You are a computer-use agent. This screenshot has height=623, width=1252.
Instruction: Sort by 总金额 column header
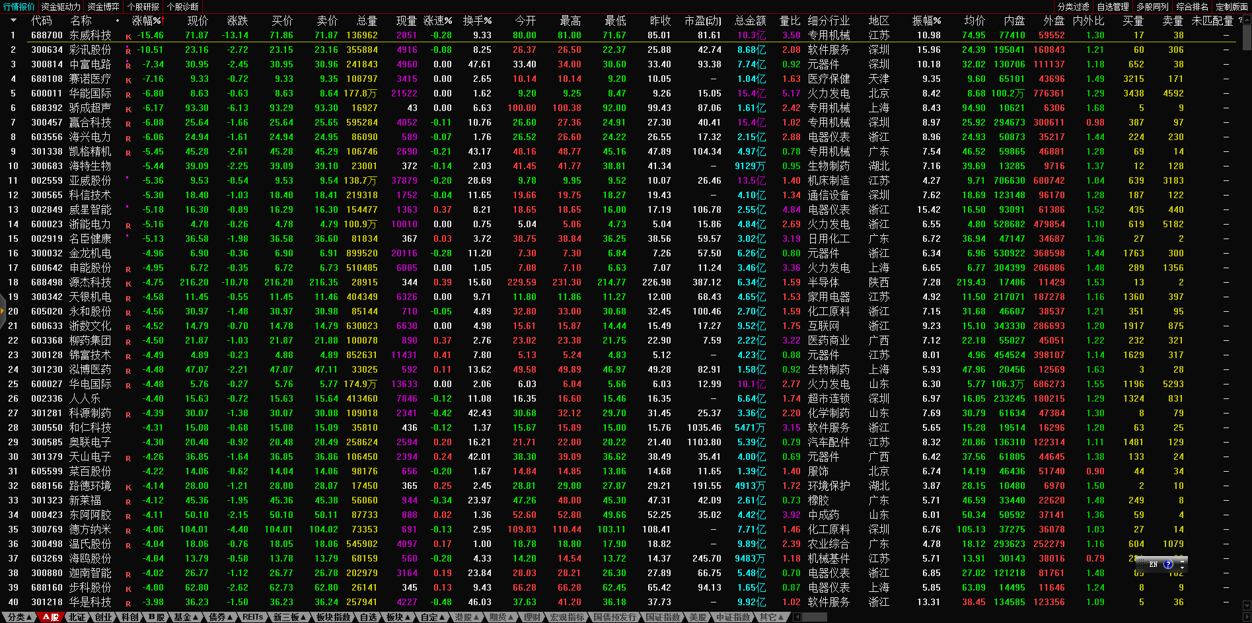(750, 21)
